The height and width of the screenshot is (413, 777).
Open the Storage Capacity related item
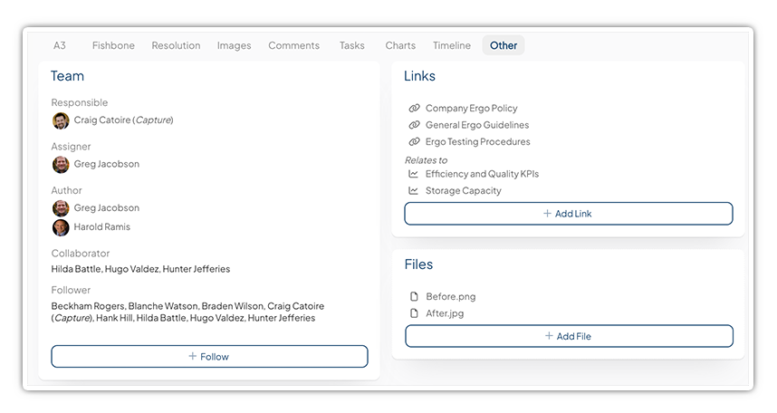(463, 191)
